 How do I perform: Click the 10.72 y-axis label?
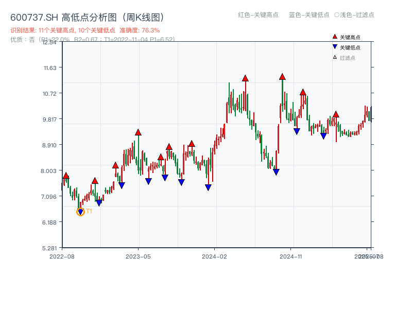pos(49,94)
